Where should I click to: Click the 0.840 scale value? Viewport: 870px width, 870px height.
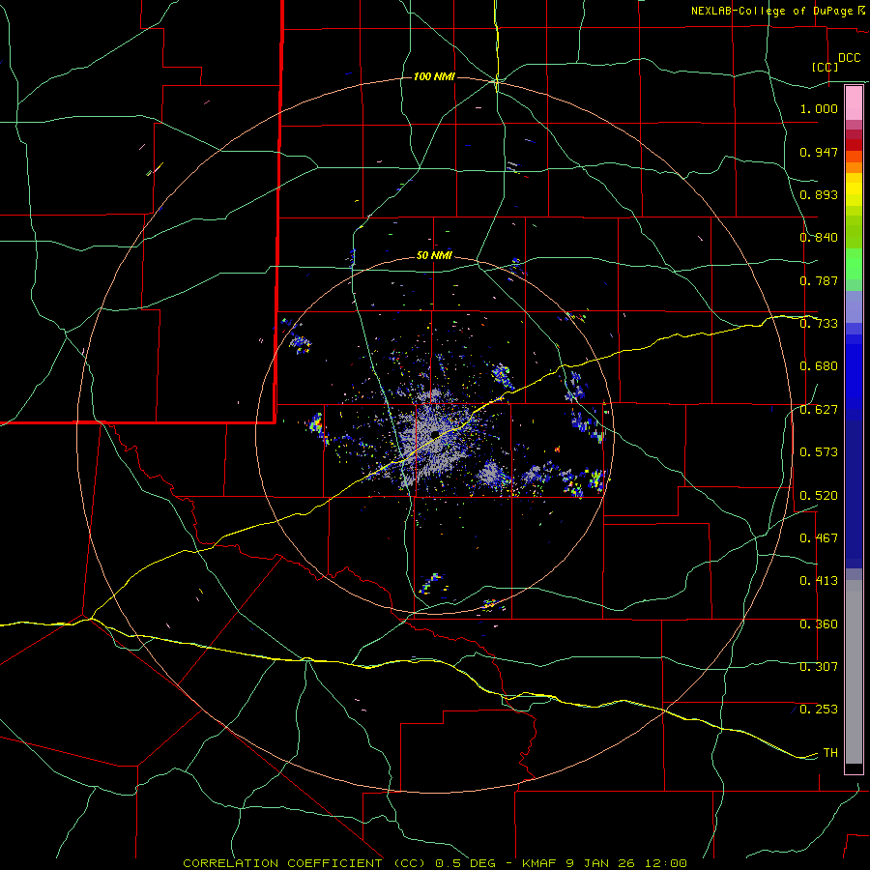(819, 238)
